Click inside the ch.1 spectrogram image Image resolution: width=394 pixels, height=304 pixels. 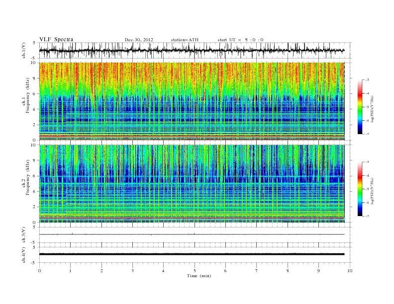(x=192, y=101)
